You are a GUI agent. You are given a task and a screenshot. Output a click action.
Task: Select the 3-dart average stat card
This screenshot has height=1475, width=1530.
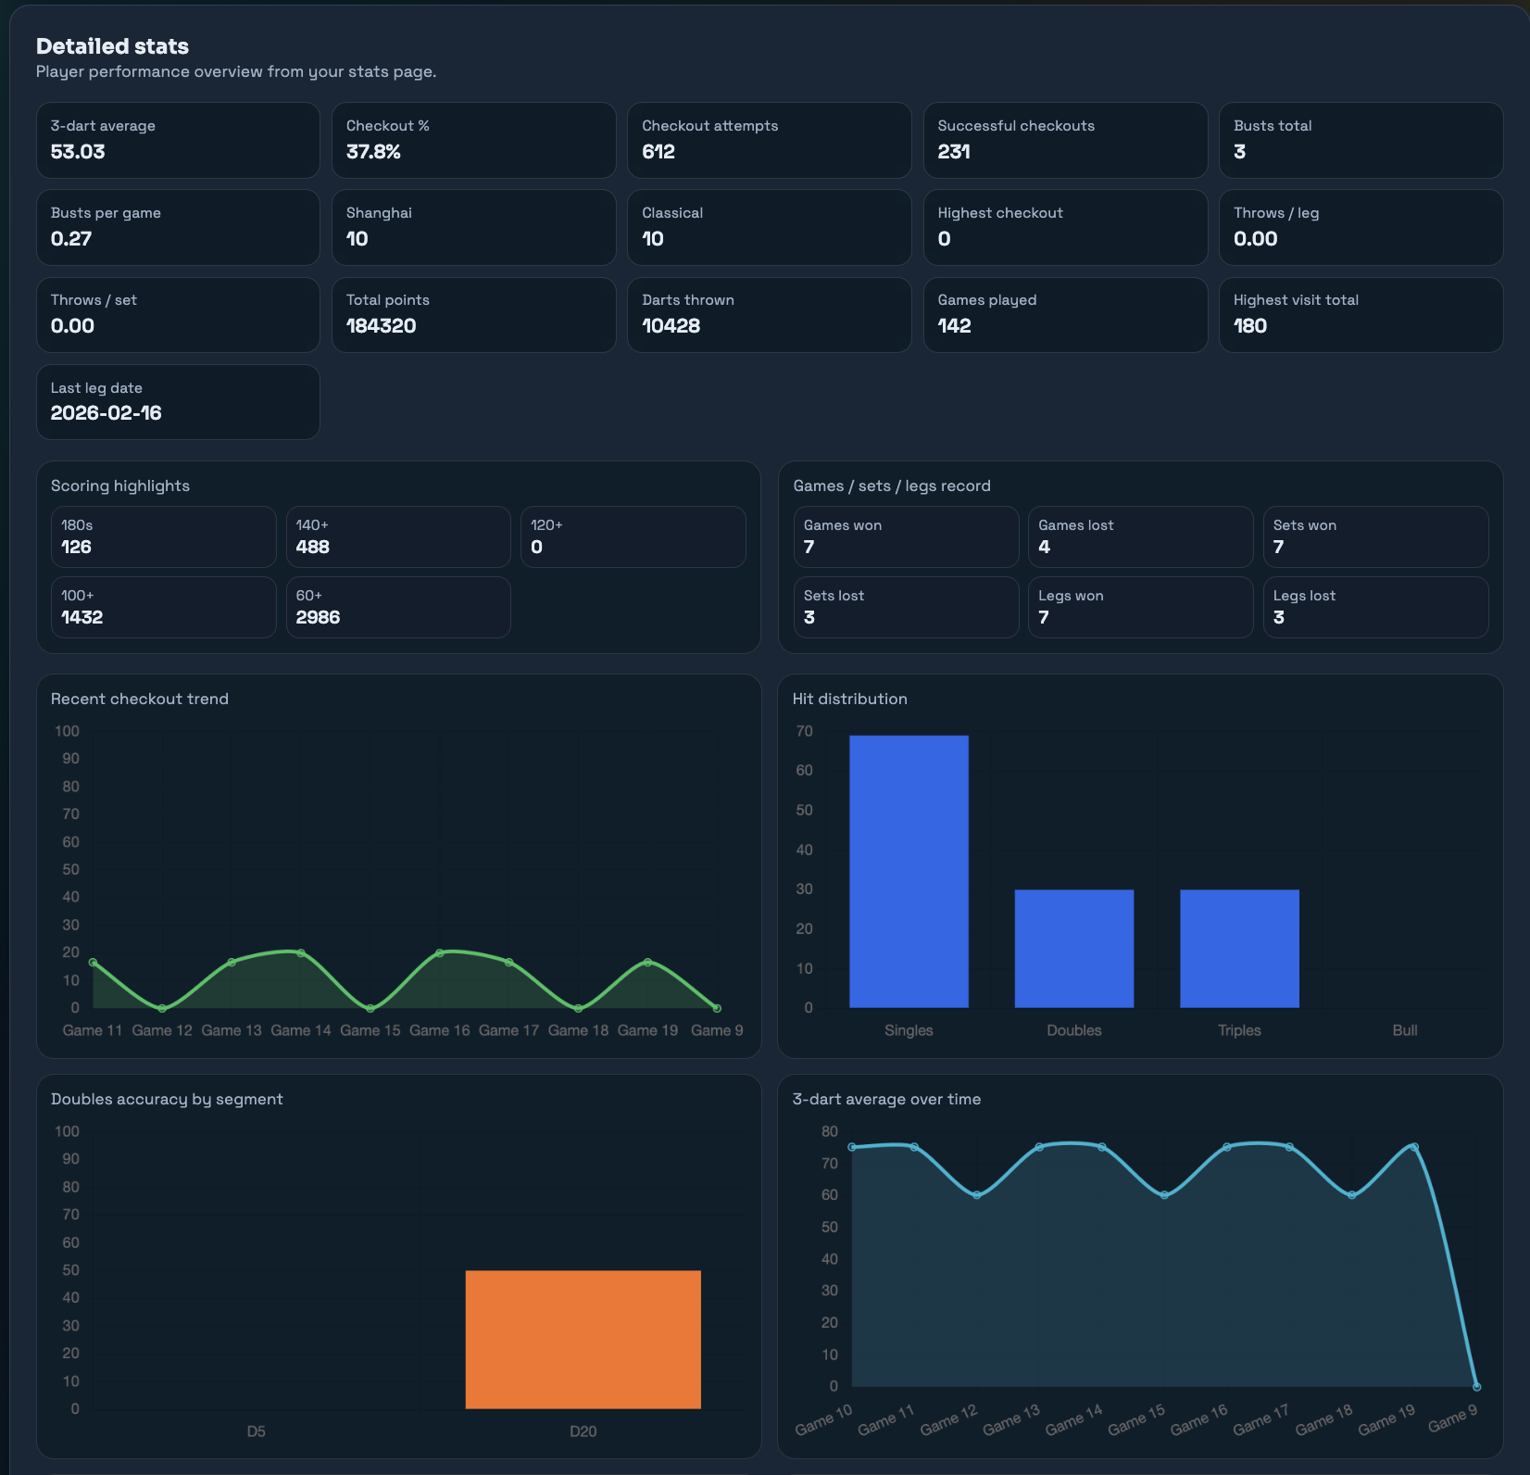[178, 140]
